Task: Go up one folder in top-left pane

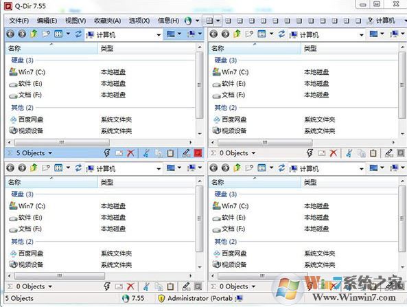Action: tap(34, 34)
